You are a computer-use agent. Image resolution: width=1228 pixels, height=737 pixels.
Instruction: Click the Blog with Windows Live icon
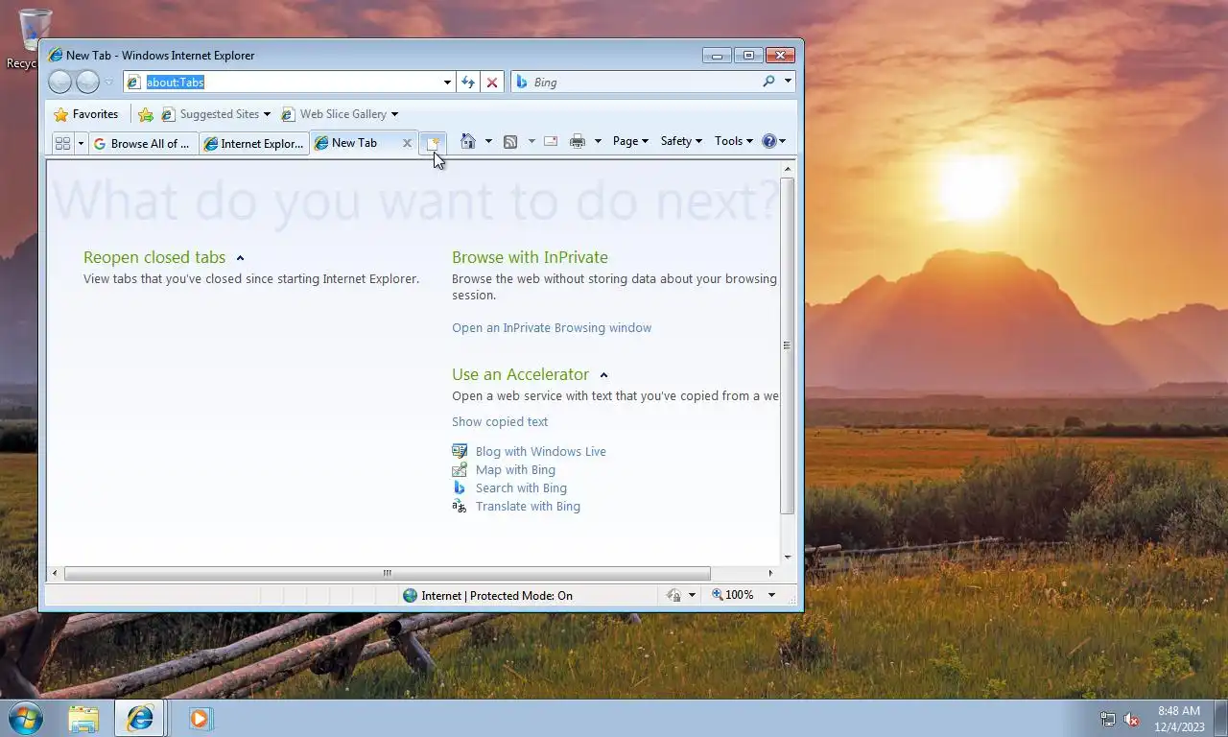click(x=460, y=451)
